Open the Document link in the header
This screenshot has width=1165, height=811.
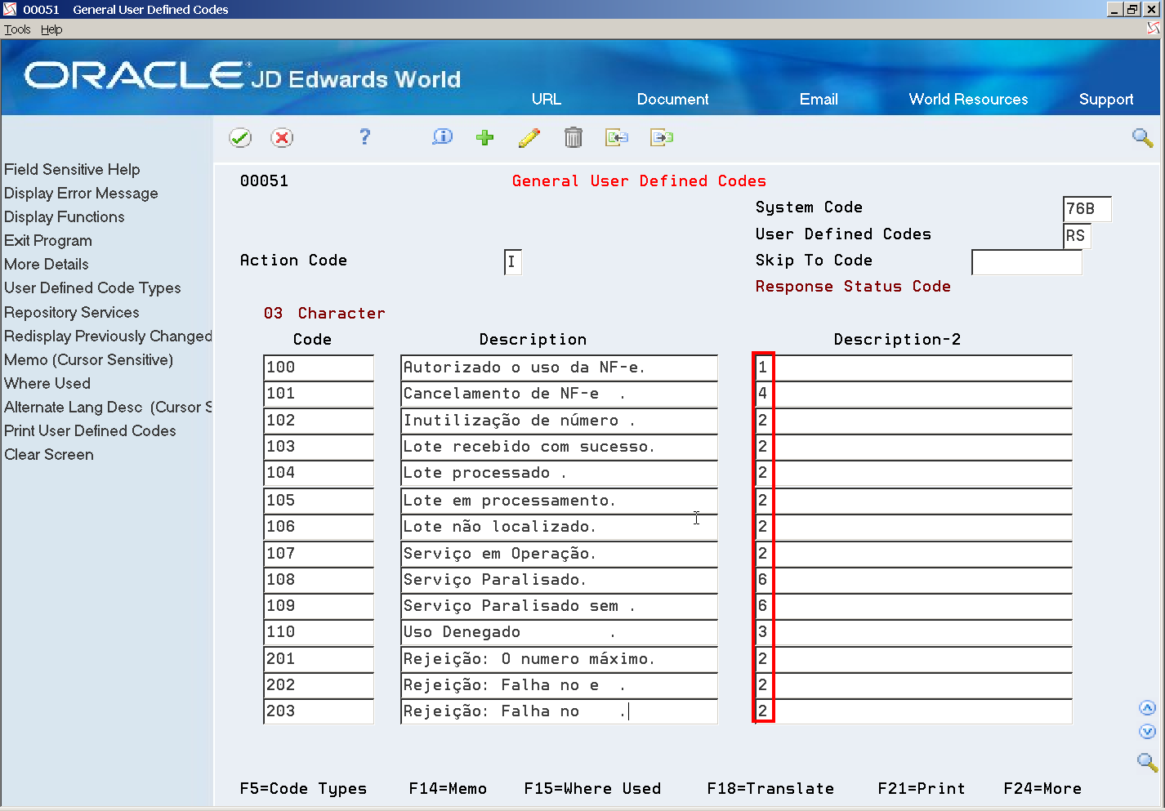point(672,99)
